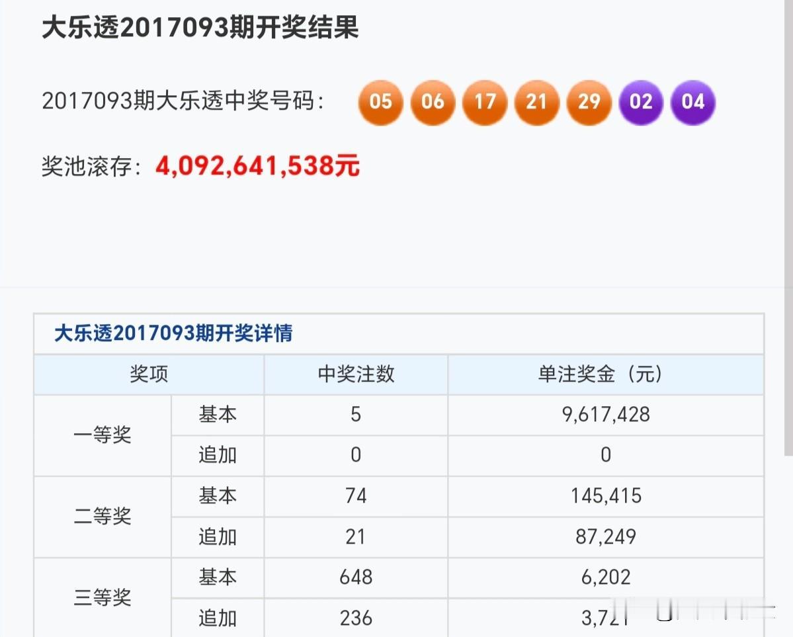Click the 单注奖金（元） column header

pos(606,374)
